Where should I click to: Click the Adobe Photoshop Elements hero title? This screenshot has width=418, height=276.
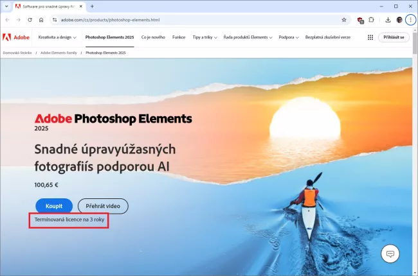[113, 119]
